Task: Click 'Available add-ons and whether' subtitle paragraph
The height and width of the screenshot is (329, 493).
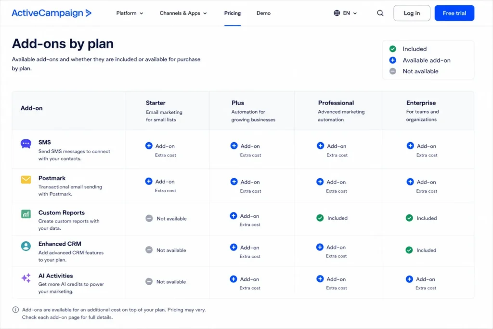Action: click(x=106, y=64)
